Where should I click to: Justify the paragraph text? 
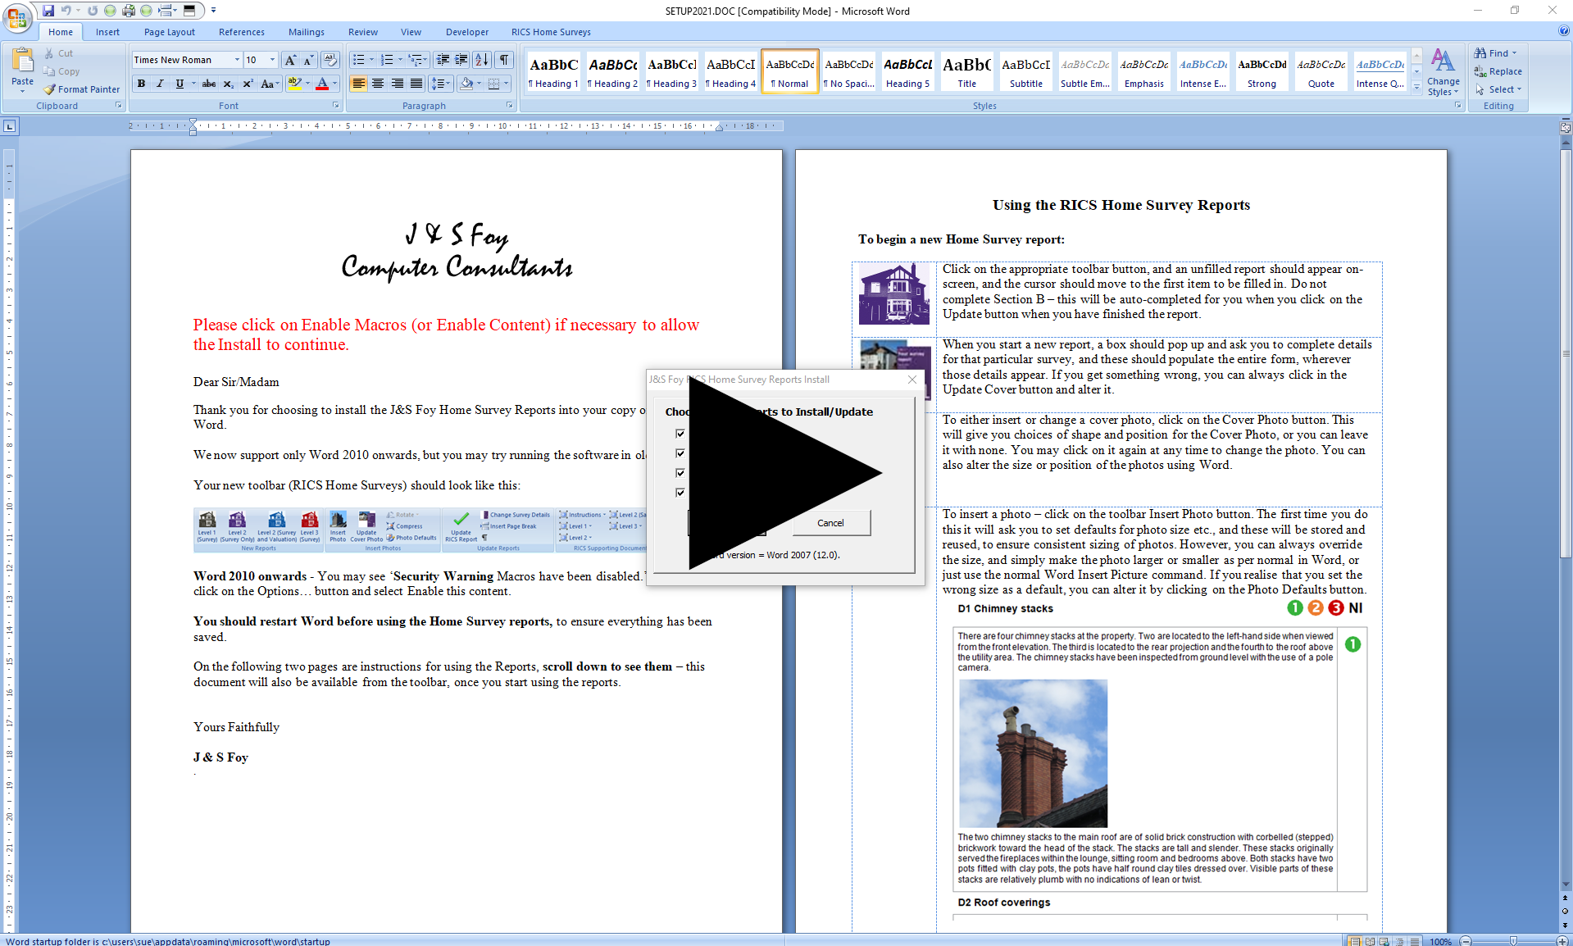point(416,84)
